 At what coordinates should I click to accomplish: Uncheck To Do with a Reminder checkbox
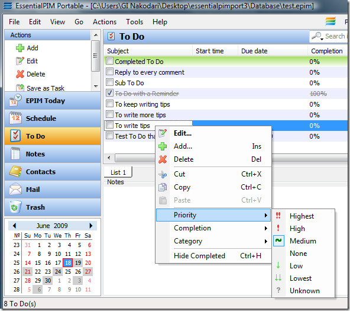click(109, 93)
